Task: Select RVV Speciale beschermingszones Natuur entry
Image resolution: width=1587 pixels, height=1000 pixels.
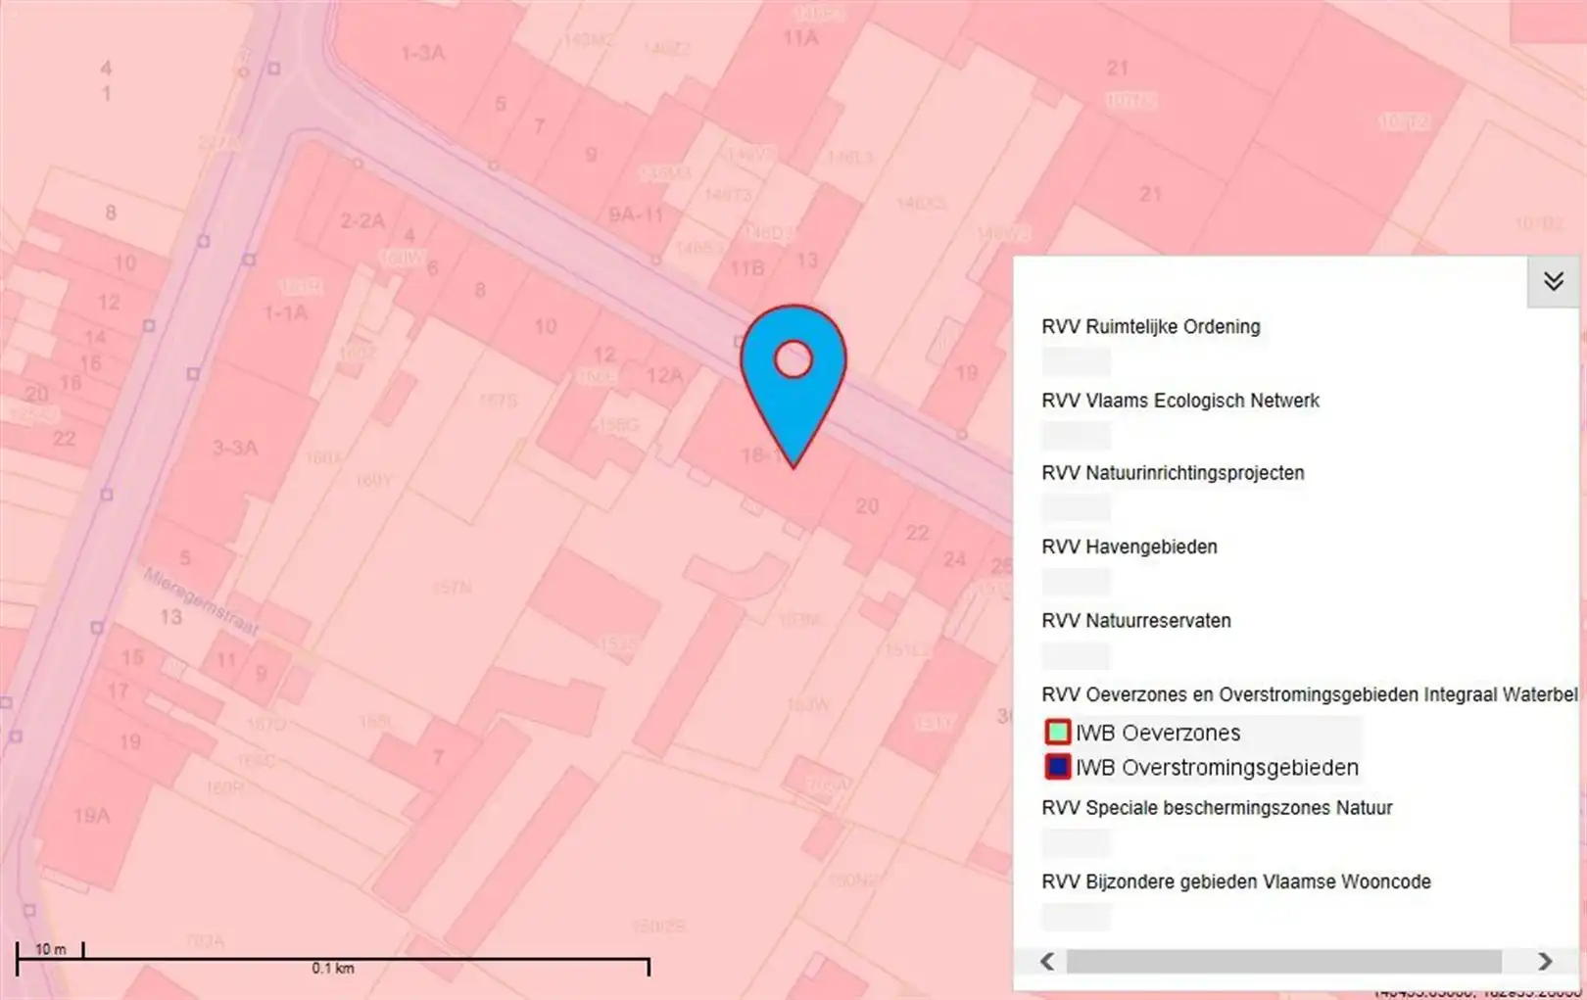Action: (1216, 808)
